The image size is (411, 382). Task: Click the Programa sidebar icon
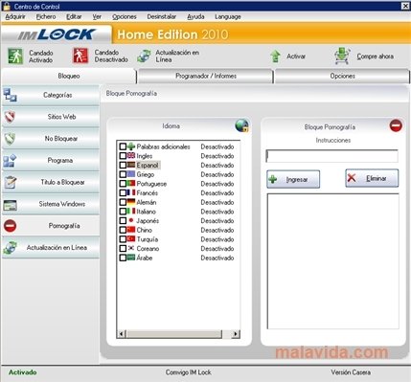[x=10, y=161]
